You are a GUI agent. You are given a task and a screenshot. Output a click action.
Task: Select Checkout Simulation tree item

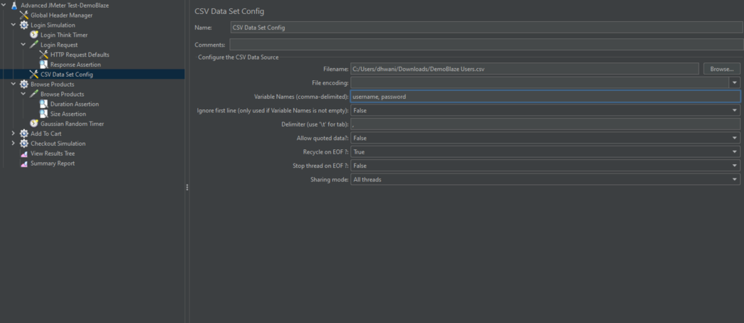[58, 143]
